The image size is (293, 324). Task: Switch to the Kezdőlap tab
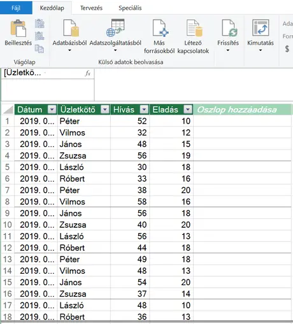click(x=52, y=8)
